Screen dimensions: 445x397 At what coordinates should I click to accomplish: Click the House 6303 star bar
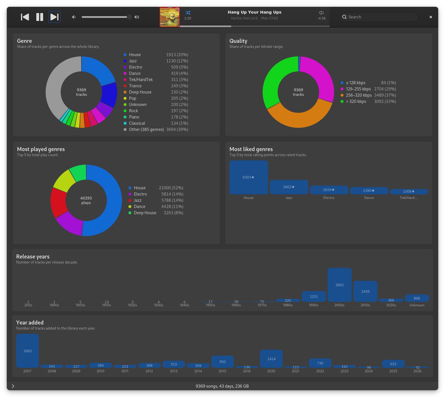(x=249, y=177)
